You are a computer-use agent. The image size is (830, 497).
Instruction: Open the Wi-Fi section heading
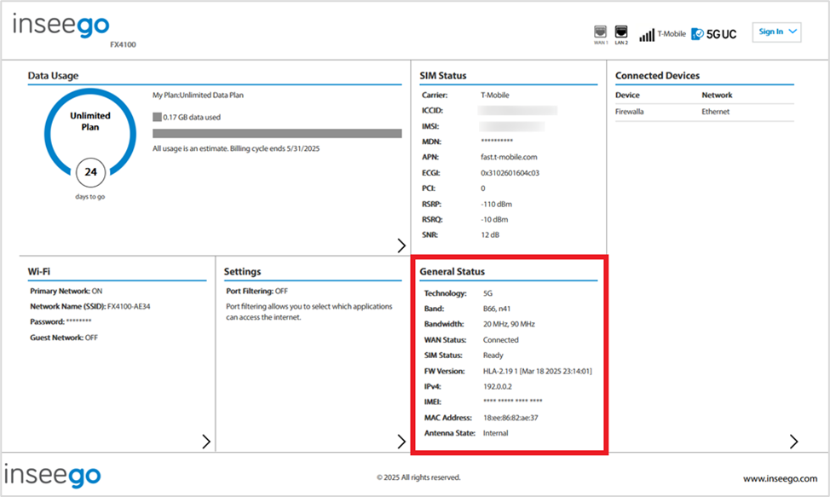(x=38, y=272)
